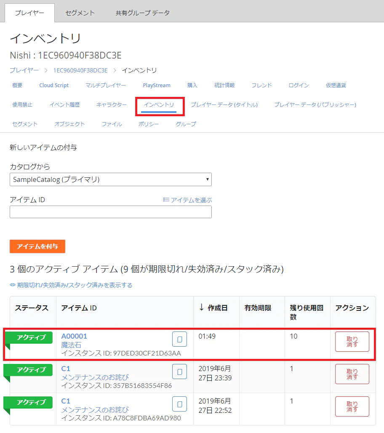Revoke the C1 item created 23:39
The height and width of the screenshot is (433, 384).
coord(352,374)
